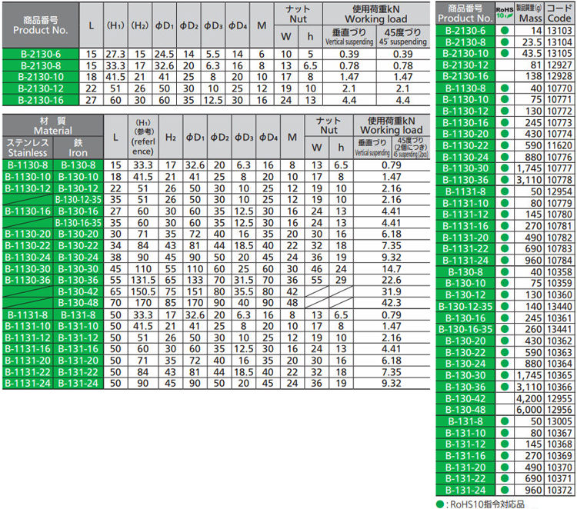The width and height of the screenshot is (577, 509).
Task: Select the RoHS dot for B-1130-36 mass row
Action: [505, 179]
